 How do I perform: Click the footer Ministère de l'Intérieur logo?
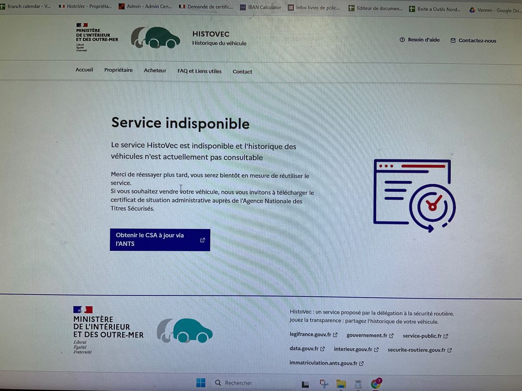click(108, 330)
